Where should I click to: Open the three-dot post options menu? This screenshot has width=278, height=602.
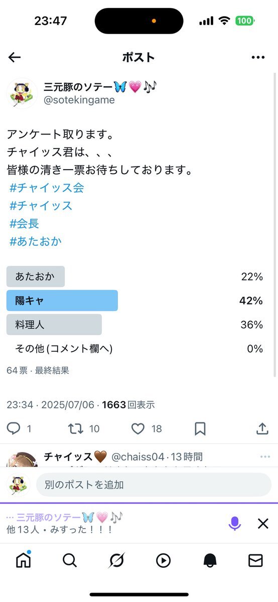[258, 57]
